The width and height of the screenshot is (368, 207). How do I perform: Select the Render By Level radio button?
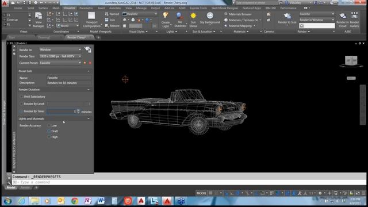(21, 103)
